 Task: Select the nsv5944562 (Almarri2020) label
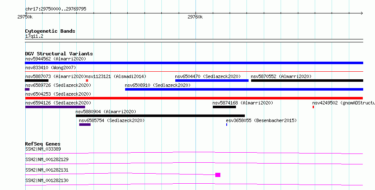point(56,59)
